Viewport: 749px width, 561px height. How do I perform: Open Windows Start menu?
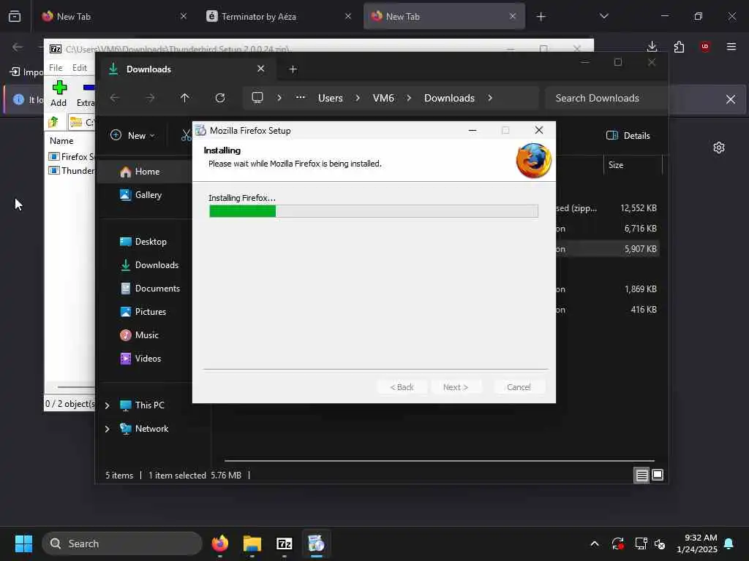pyautogui.click(x=23, y=543)
